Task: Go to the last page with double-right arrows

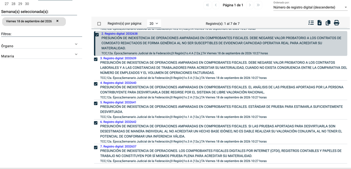Action: (x=258, y=5)
